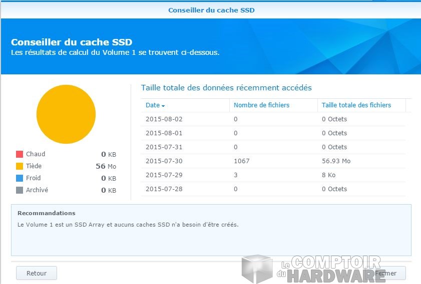The width and height of the screenshot is (421, 284).
Task: Select the row with 1067 files
Action: [x=275, y=161]
